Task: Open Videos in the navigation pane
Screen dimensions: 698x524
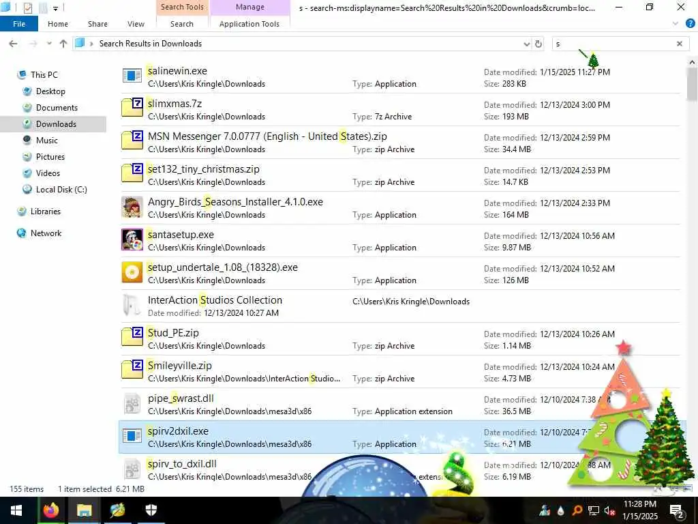Action: click(48, 173)
